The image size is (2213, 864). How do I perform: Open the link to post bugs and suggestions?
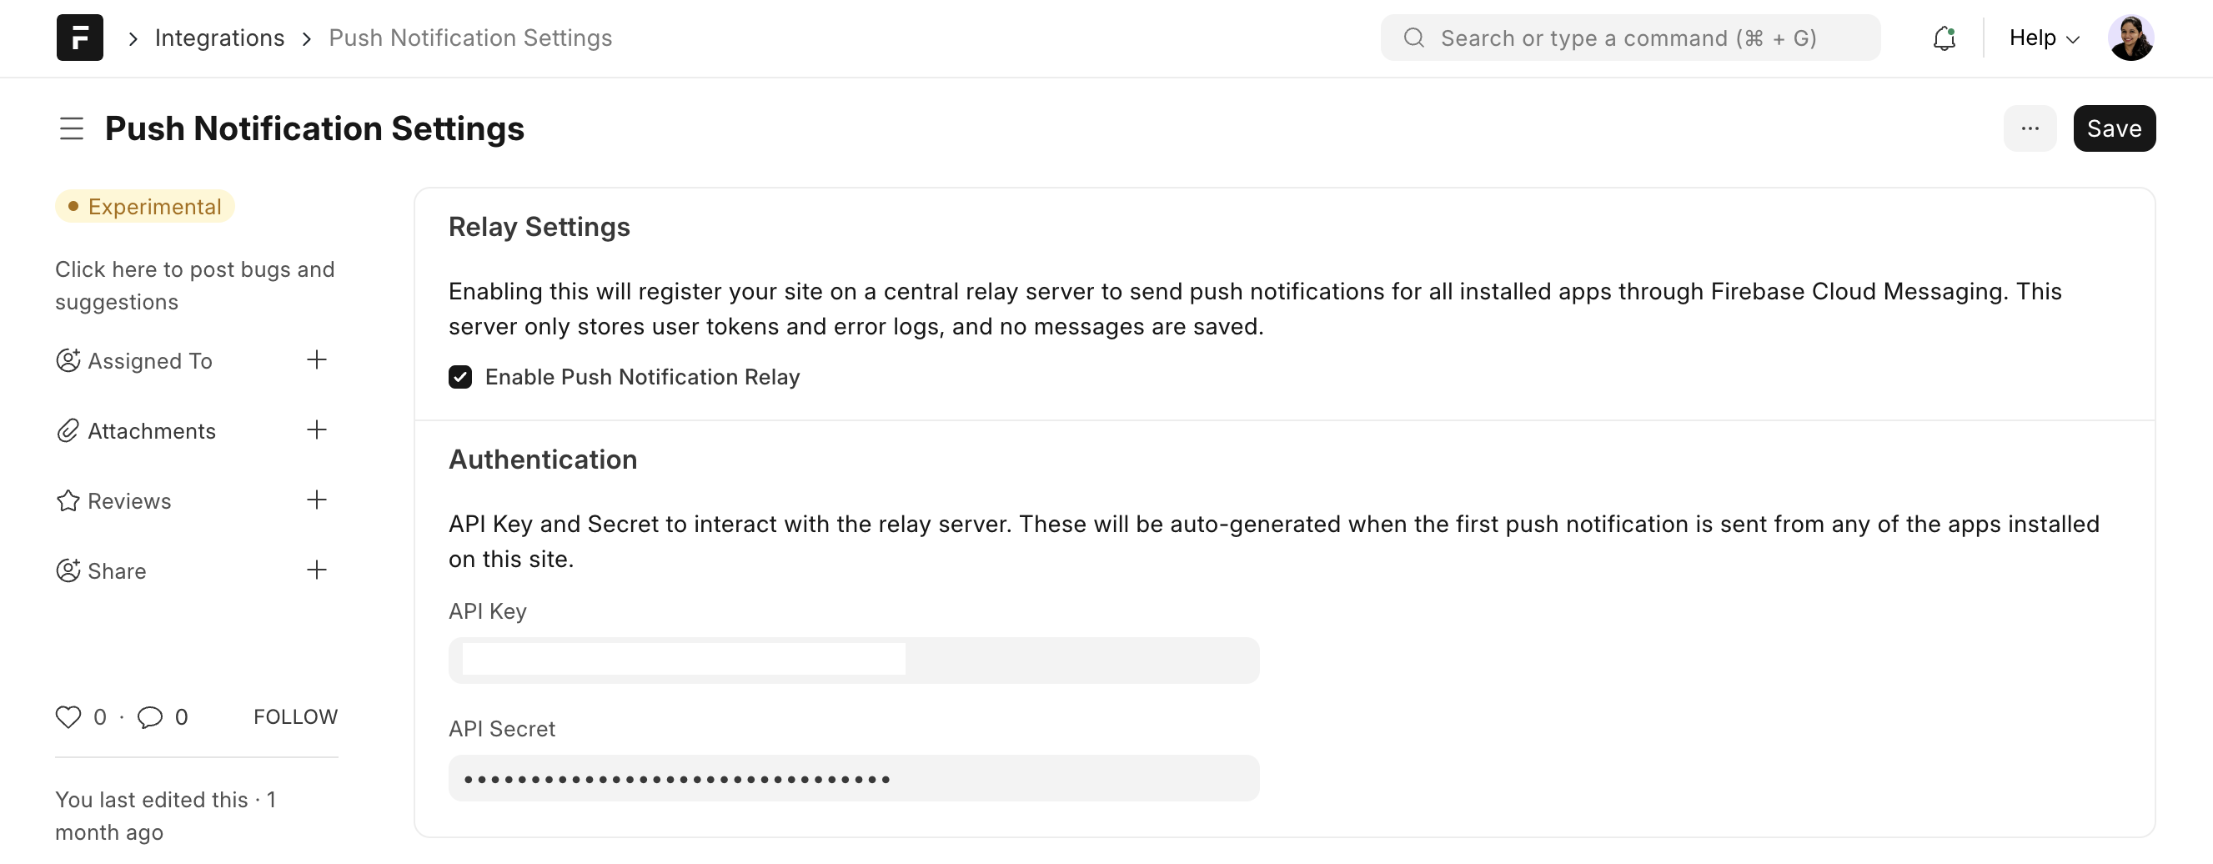(194, 285)
